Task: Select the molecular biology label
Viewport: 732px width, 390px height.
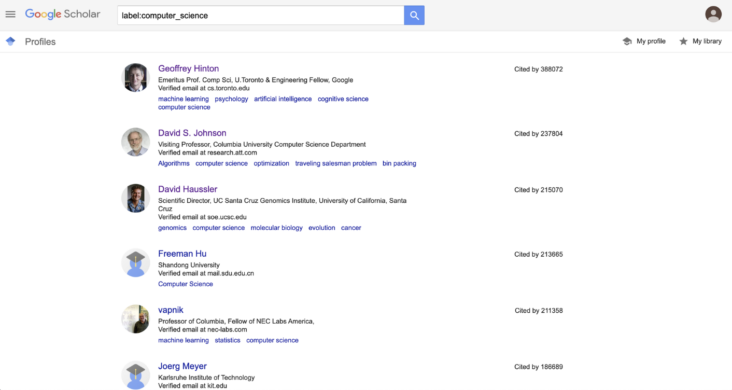Action: pyautogui.click(x=276, y=228)
